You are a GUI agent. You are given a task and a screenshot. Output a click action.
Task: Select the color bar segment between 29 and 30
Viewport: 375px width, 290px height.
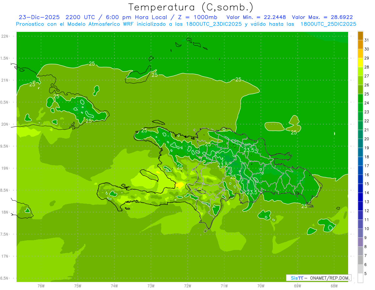pyautogui.click(x=360, y=53)
